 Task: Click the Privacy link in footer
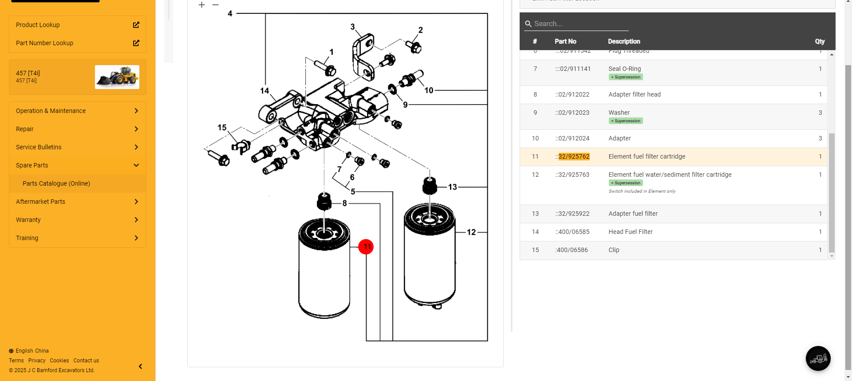[x=37, y=361]
